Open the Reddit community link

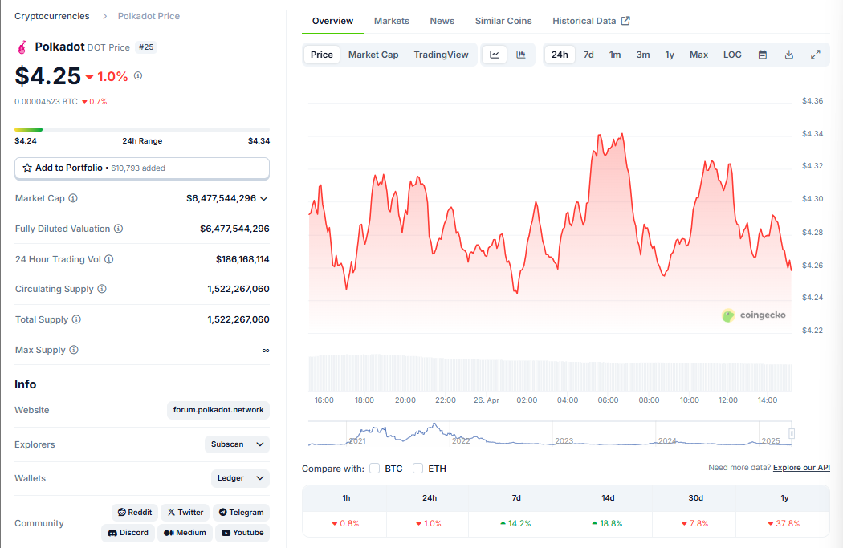coord(135,513)
